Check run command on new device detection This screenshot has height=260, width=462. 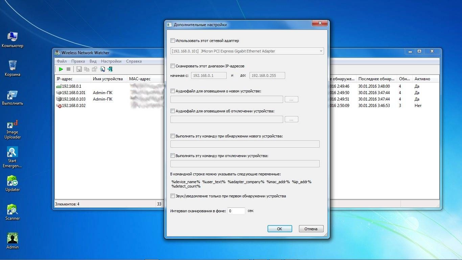coord(173,136)
